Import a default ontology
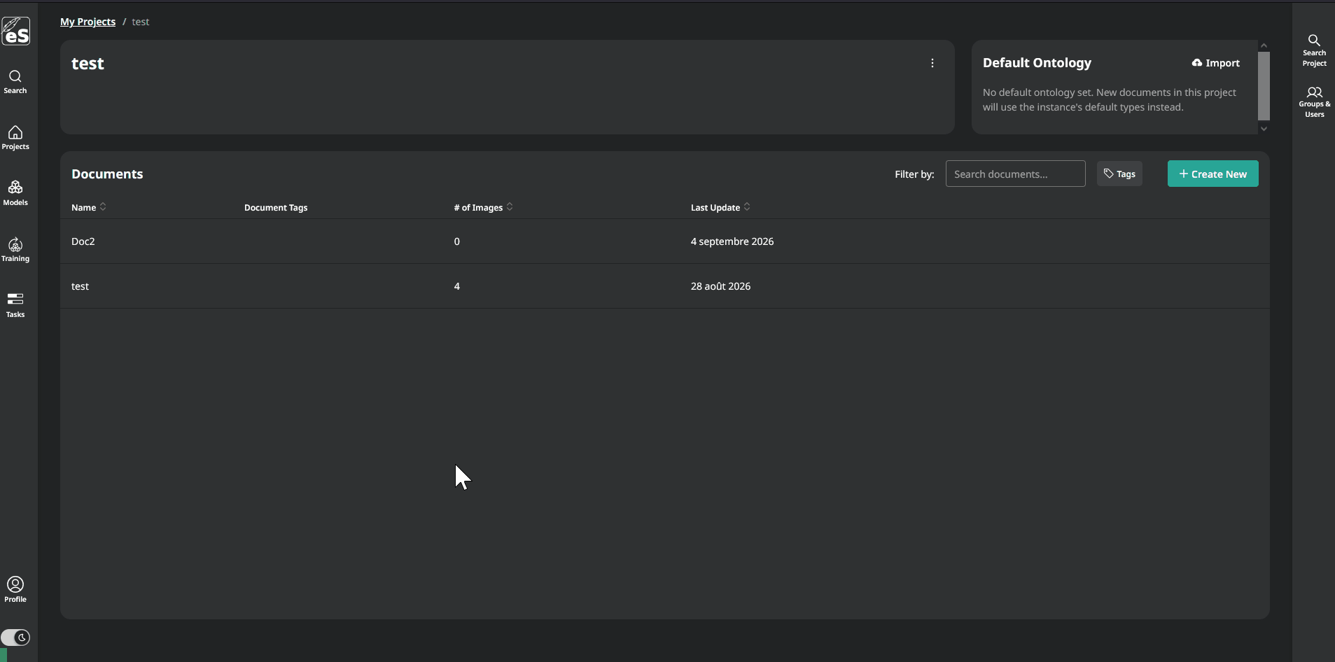This screenshot has width=1335, height=662. point(1216,63)
